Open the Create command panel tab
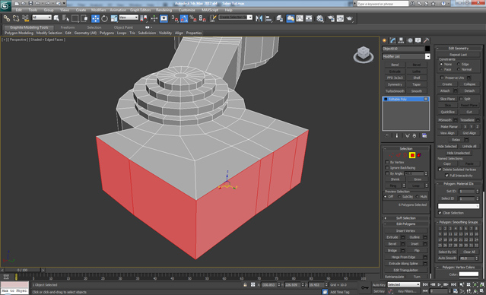Viewport: 486px width, 295px height. coord(384,40)
